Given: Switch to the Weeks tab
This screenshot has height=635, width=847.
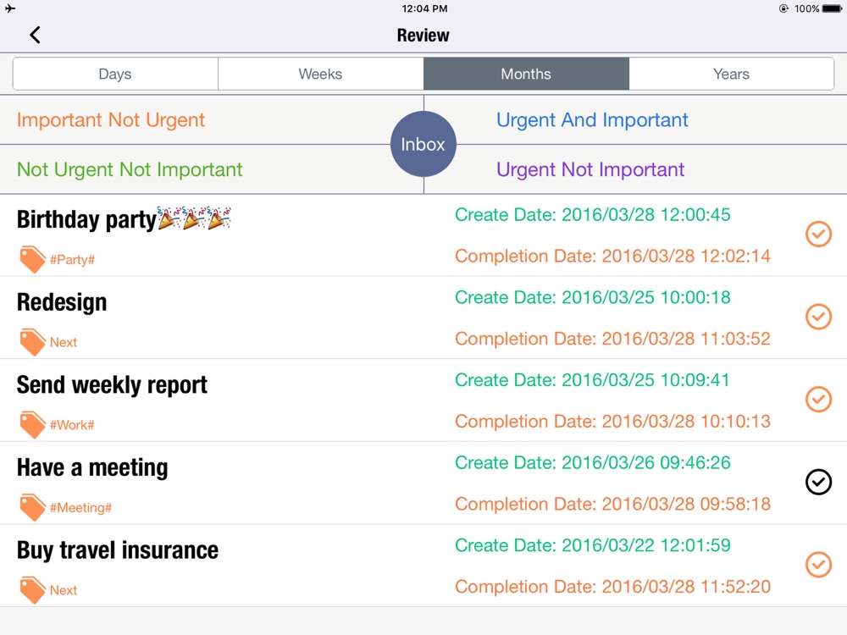Looking at the screenshot, I should [321, 74].
